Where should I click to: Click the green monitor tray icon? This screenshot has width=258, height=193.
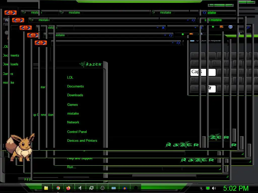pyautogui.click(x=208, y=188)
